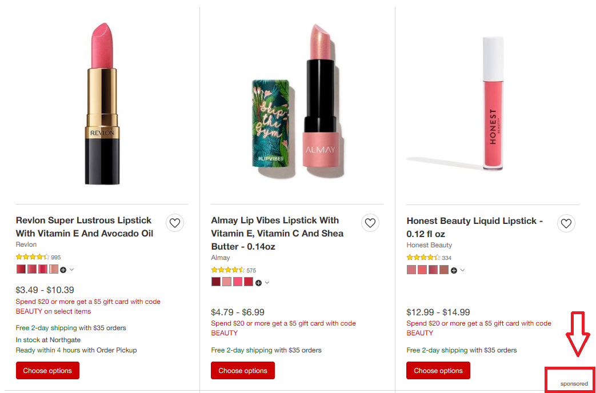
Task: Select first dark red Almay color swatch
Action: coord(215,282)
